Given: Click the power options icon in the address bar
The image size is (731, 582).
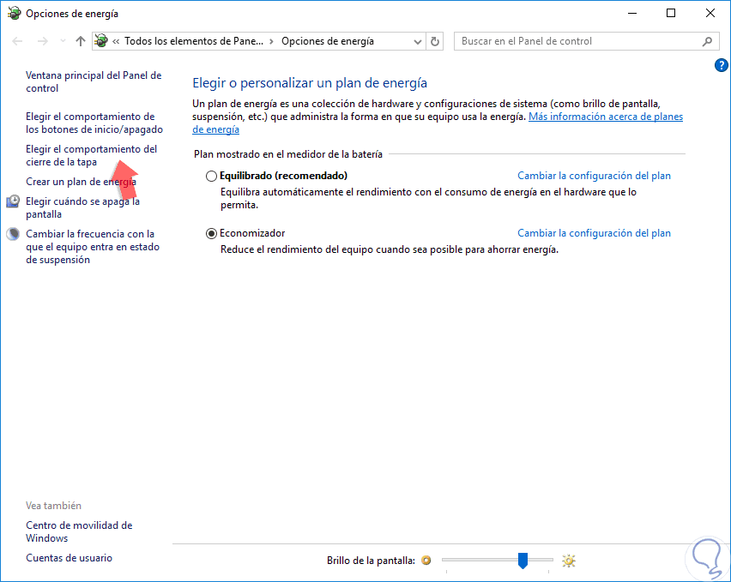Looking at the screenshot, I should 101,41.
